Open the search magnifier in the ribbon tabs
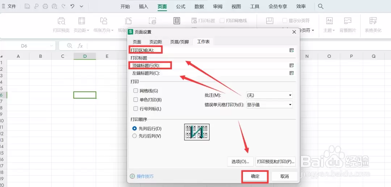The height and width of the screenshot is (187, 391). coord(321,6)
